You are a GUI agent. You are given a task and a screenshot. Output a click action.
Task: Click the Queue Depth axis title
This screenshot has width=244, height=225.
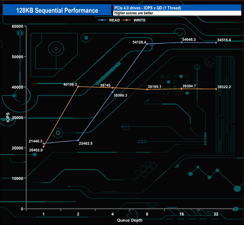pyautogui.click(x=130, y=220)
